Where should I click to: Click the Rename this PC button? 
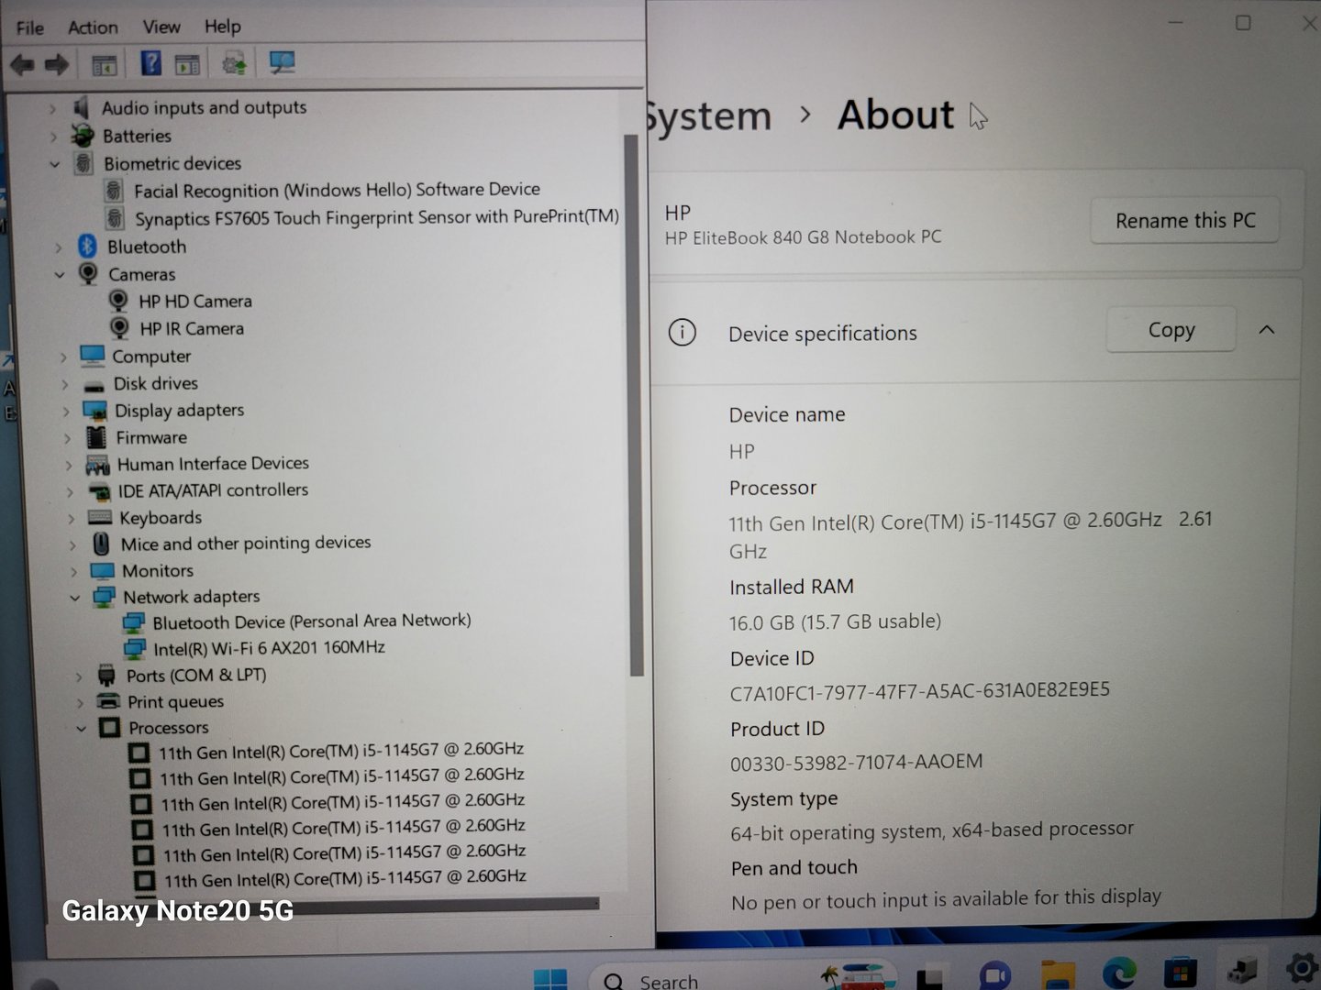pyautogui.click(x=1184, y=221)
